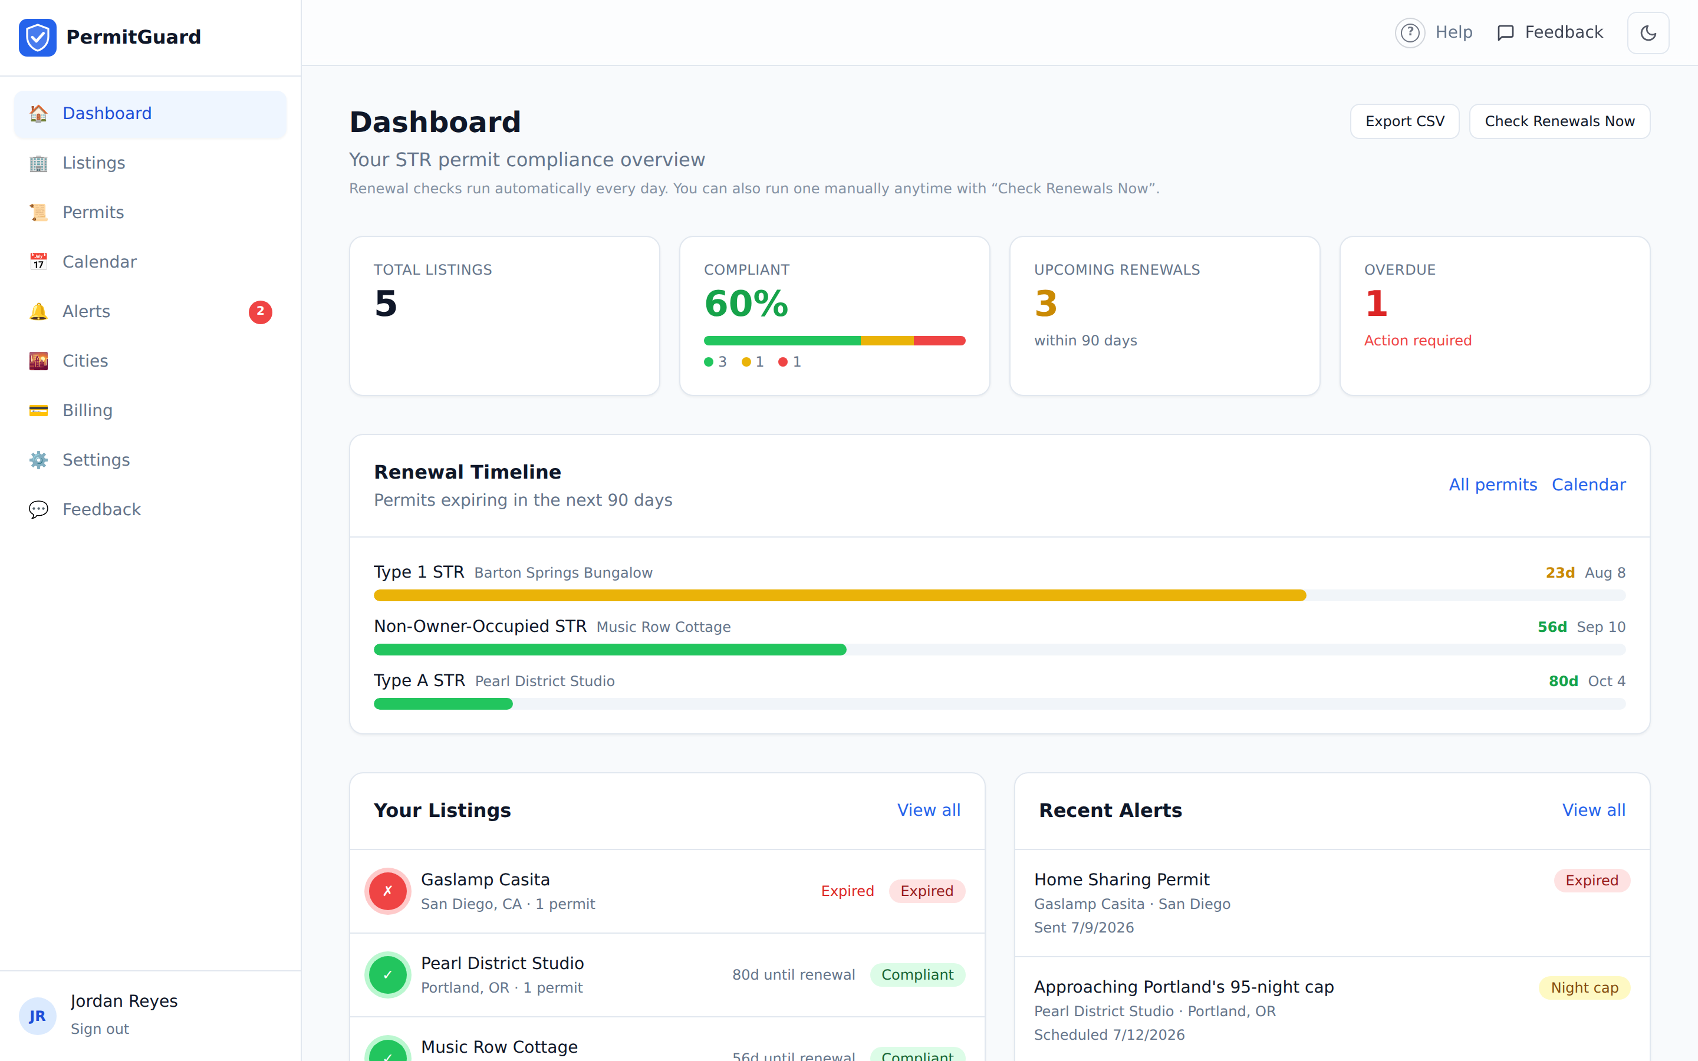This screenshot has width=1698, height=1061.
Task: Click the Upcoming Renewals card
Action: pos(1165,316)
